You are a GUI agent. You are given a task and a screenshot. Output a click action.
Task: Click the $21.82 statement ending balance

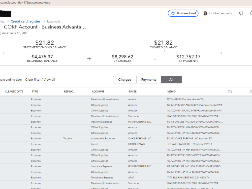pos(45,43)
